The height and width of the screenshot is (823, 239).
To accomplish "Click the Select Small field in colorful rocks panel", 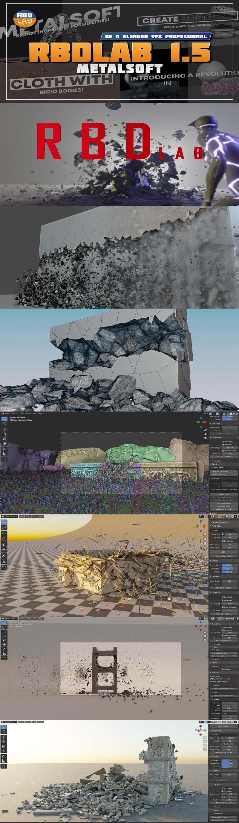I will click(229, 427).
